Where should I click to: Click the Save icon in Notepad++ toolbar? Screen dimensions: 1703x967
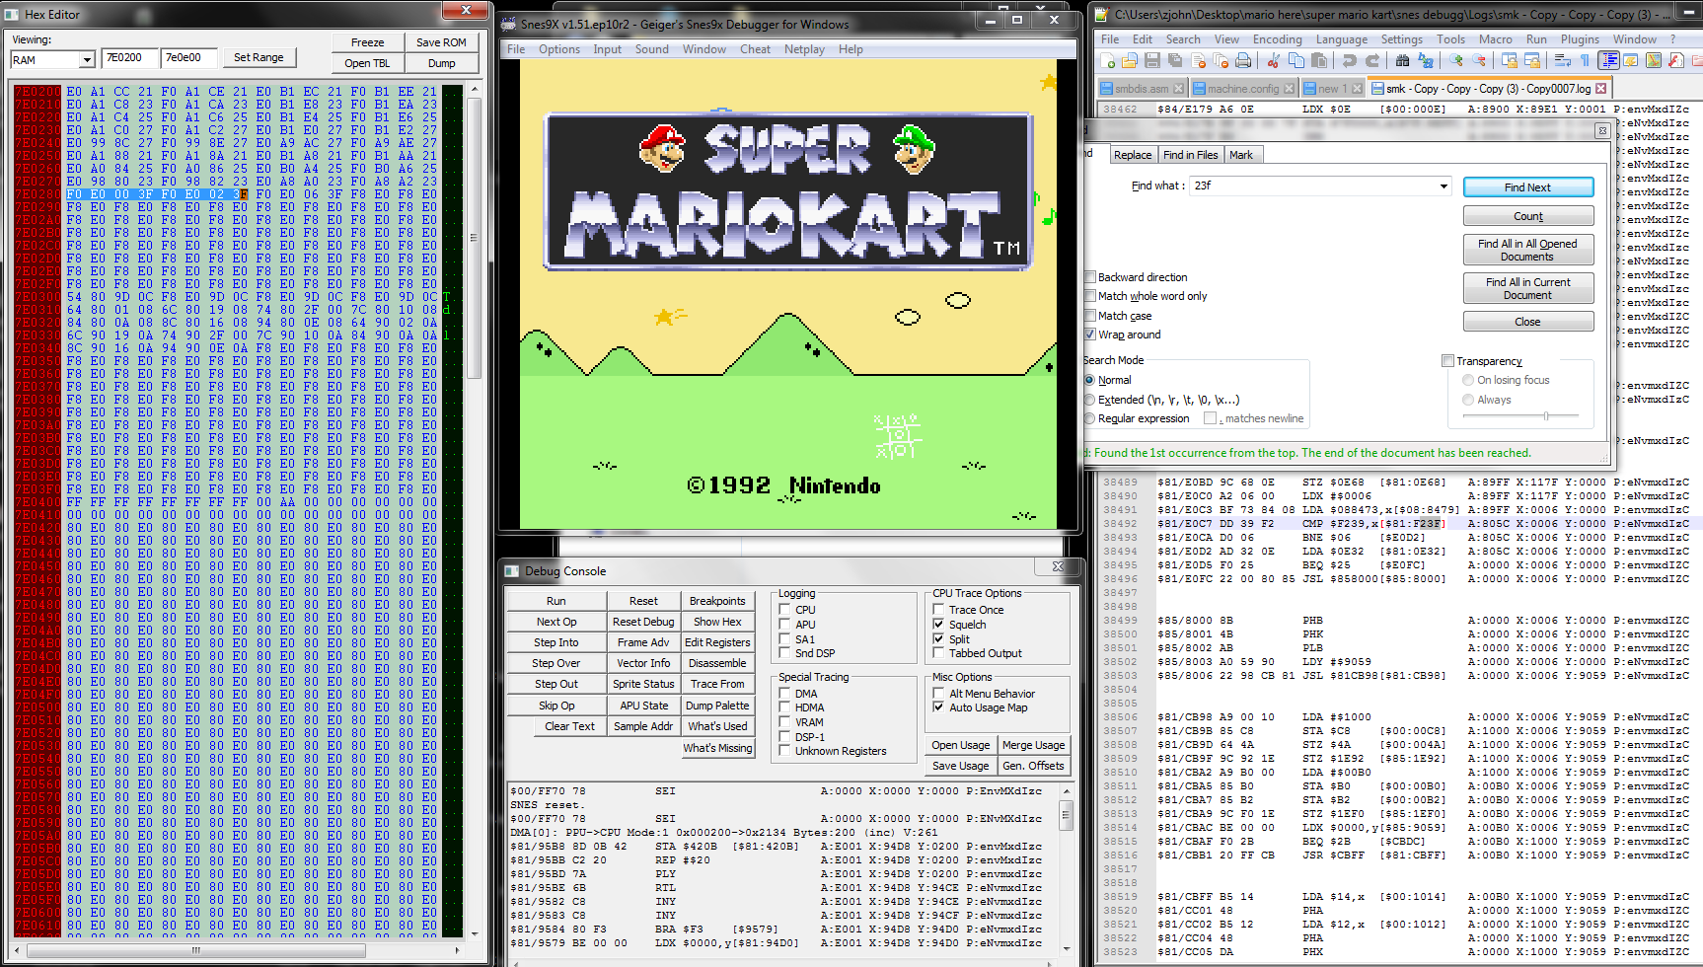[1151, 60]
